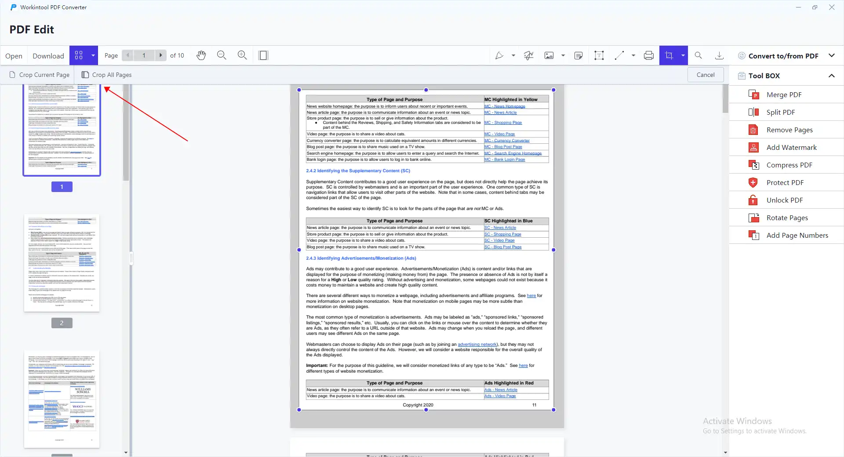
Task: Expand the highlighter pen options dropdown
Action: tap(513, 55)
